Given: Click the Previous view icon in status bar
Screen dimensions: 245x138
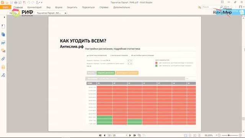Looking at the screenshot, I should click(x=139, y=135).
